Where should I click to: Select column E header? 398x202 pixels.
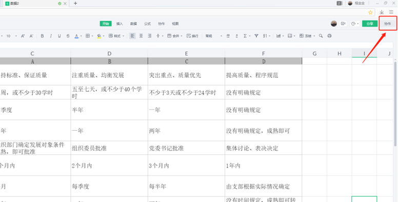click(x=186, y=53)
